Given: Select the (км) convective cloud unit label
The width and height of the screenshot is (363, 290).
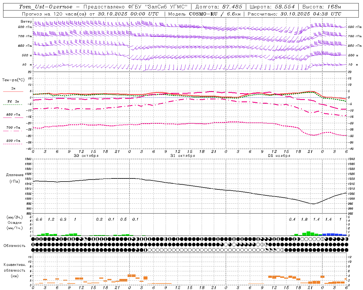Looking at the screenshot, I should (14, 276).
